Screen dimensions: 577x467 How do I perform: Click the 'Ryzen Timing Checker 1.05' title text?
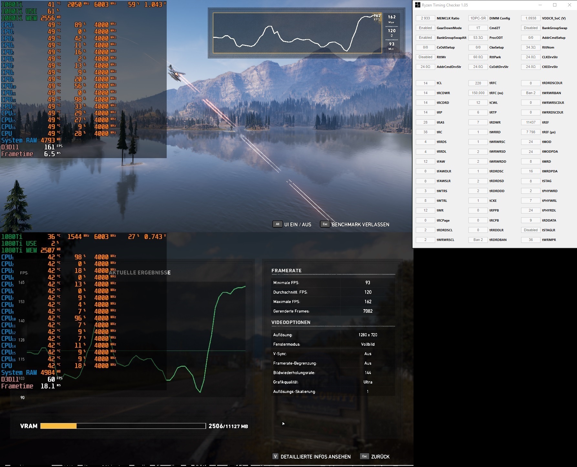point(445,5)
